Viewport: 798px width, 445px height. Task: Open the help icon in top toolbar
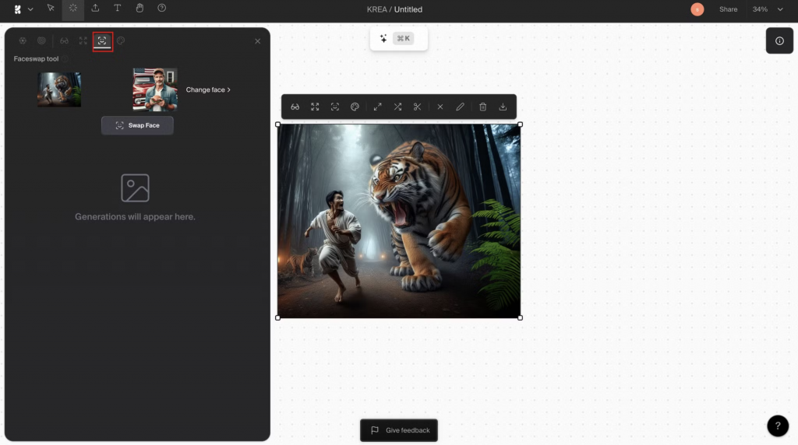point(162,8)
